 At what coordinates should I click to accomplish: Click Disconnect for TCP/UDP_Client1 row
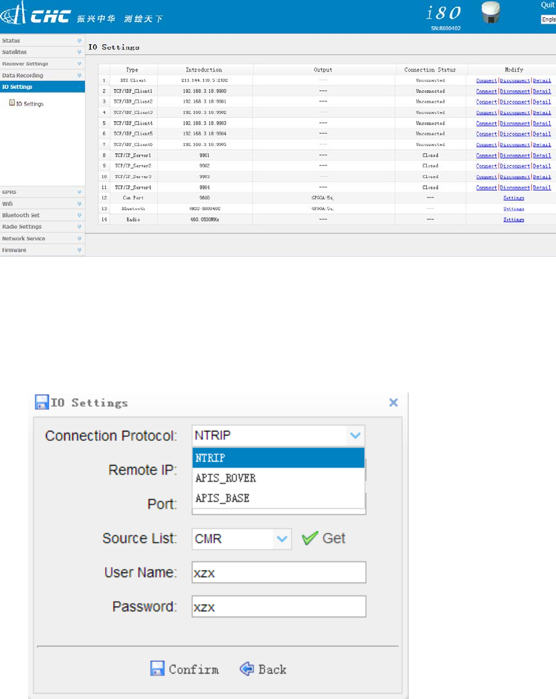coord(515,92)
